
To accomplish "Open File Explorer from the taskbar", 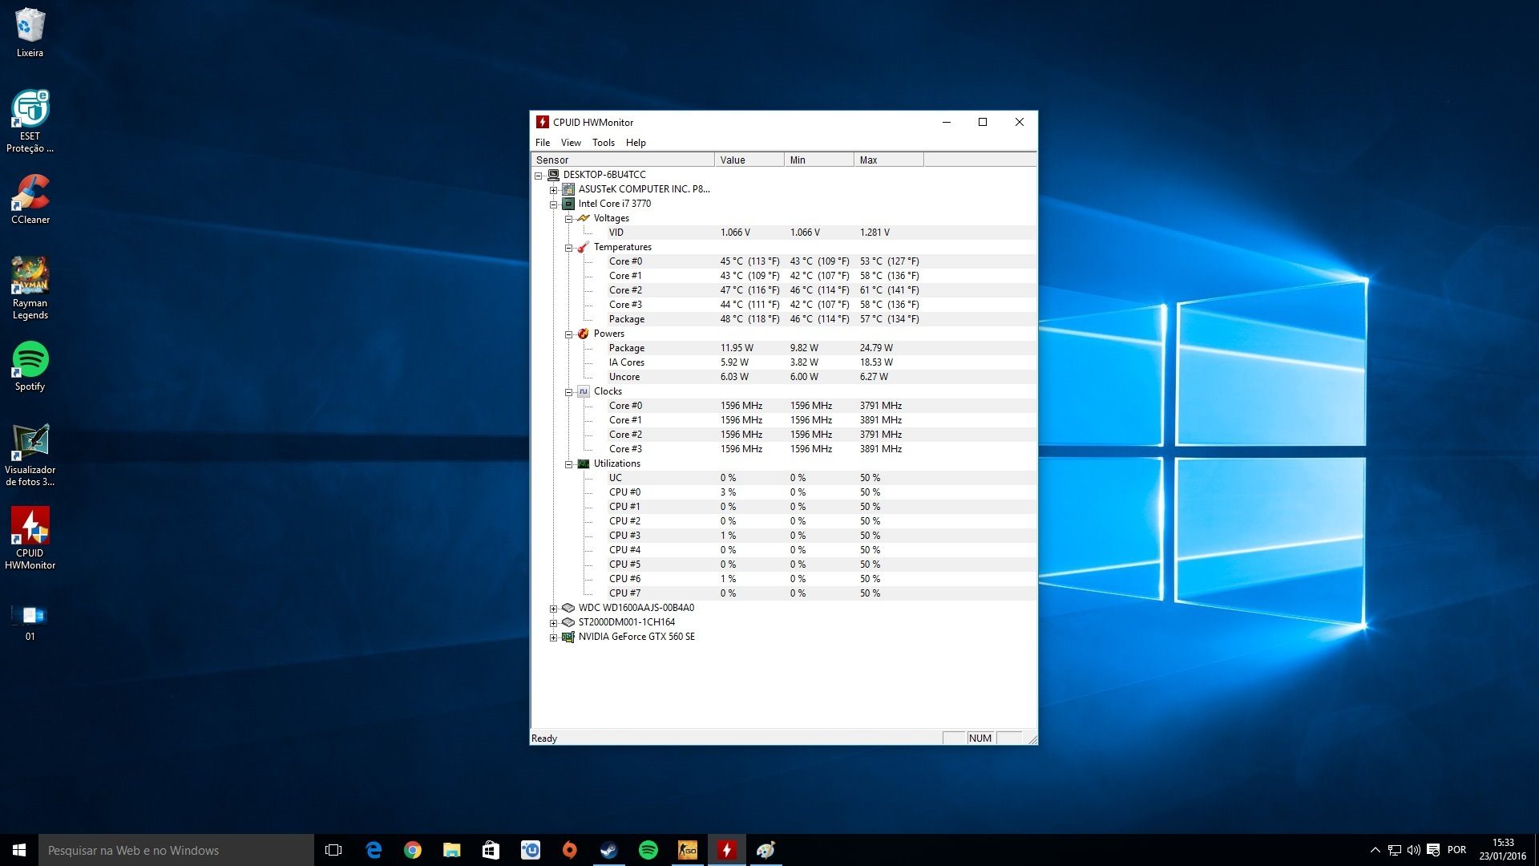I will point(452,850).
